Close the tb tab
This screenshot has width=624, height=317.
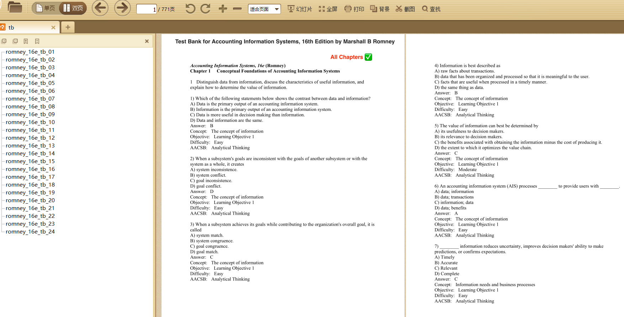click(x=53, y=27)
